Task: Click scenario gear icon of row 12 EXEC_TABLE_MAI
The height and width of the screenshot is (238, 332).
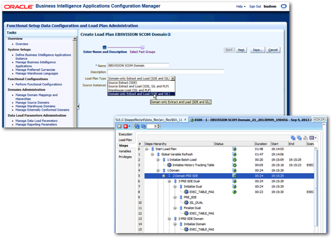Action: [186, 213]
